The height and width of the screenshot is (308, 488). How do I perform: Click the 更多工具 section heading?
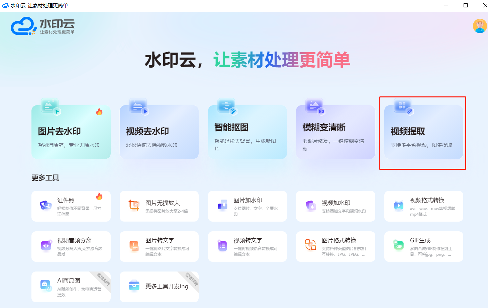(45, 178)
